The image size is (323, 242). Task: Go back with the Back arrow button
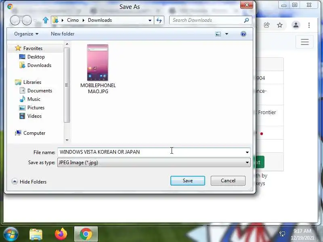(x=15, y=20)
